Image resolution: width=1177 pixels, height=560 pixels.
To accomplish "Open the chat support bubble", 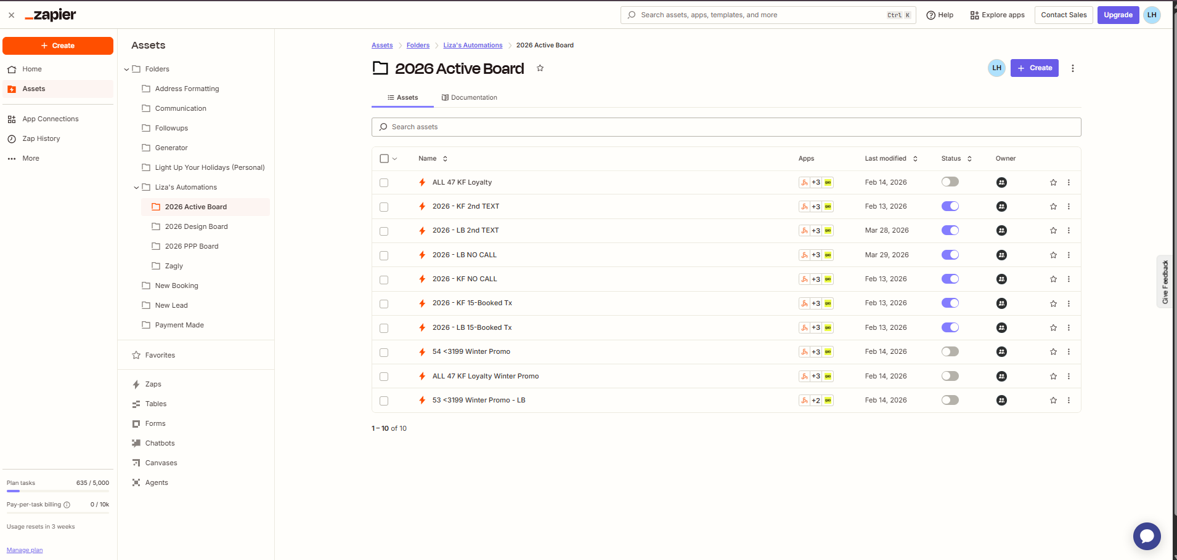I will point(1147,537).
